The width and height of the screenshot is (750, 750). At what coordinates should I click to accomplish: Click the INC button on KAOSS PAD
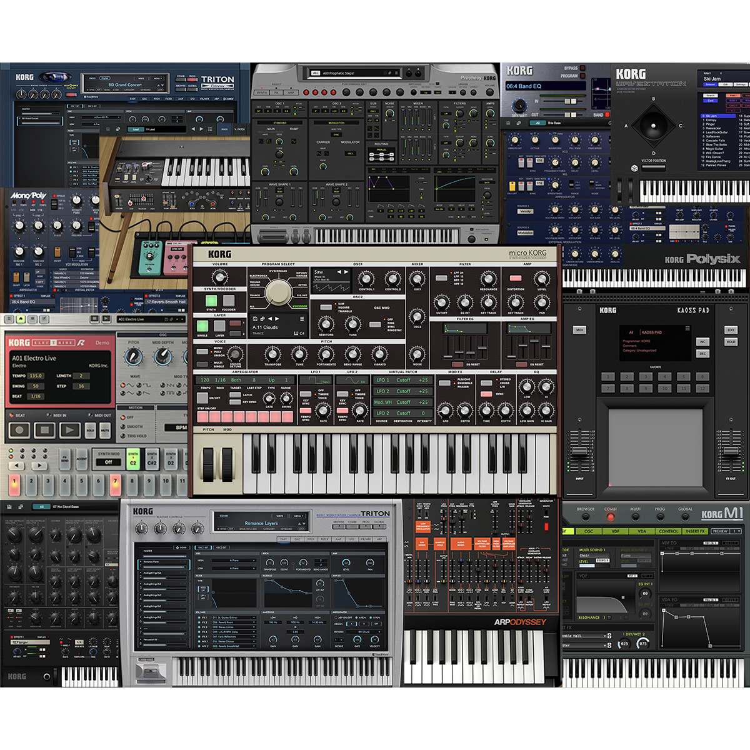pyautogui.click(x=702, y=342)
